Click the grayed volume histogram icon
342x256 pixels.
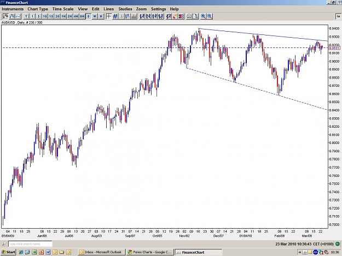pos(134,16)
